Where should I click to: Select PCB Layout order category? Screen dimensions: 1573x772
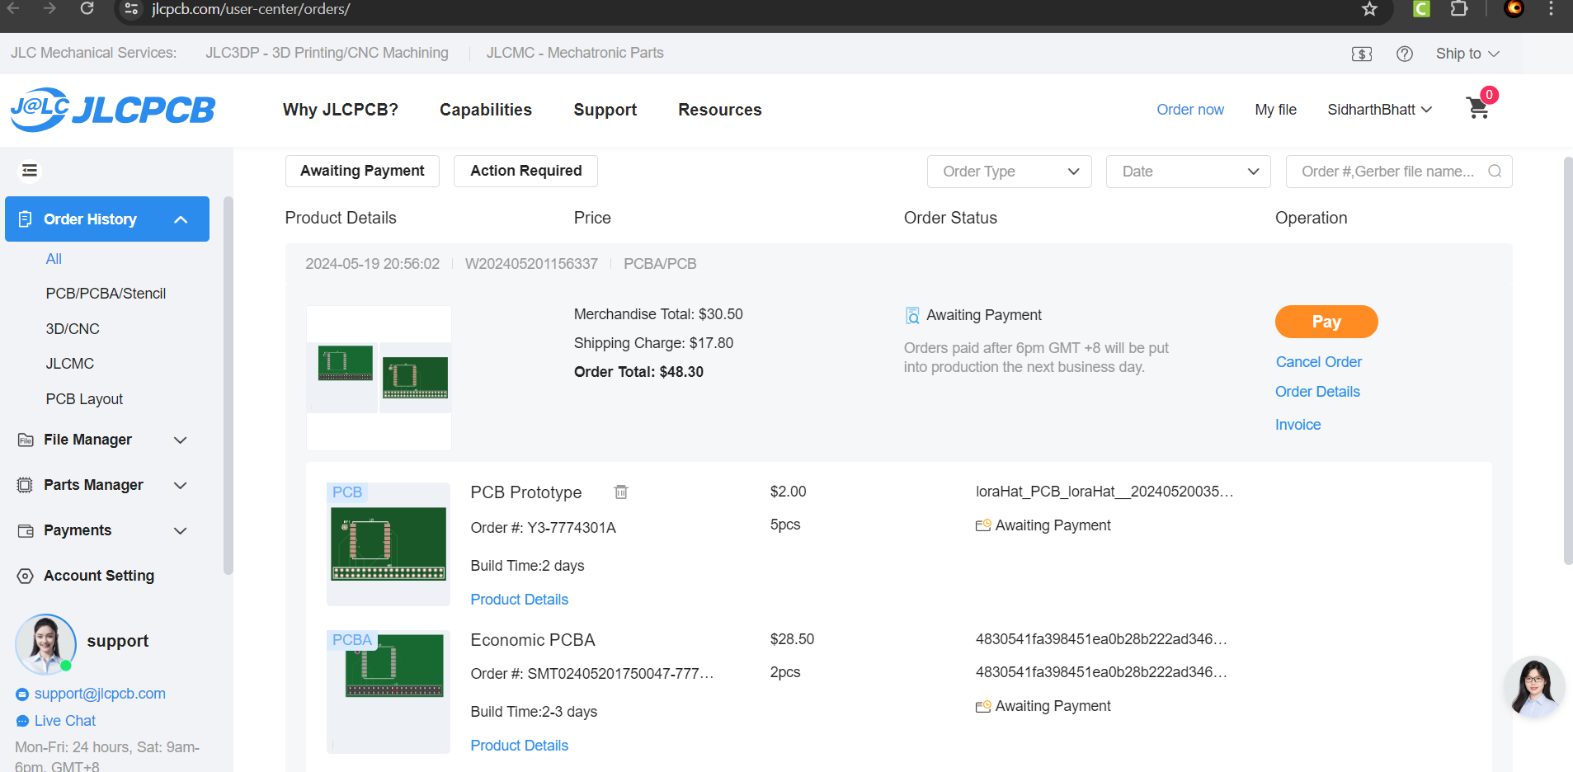[x=84, y=399]
